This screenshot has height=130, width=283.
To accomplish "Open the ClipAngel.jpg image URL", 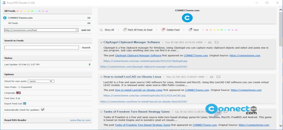I will click(x=145, y=61).
